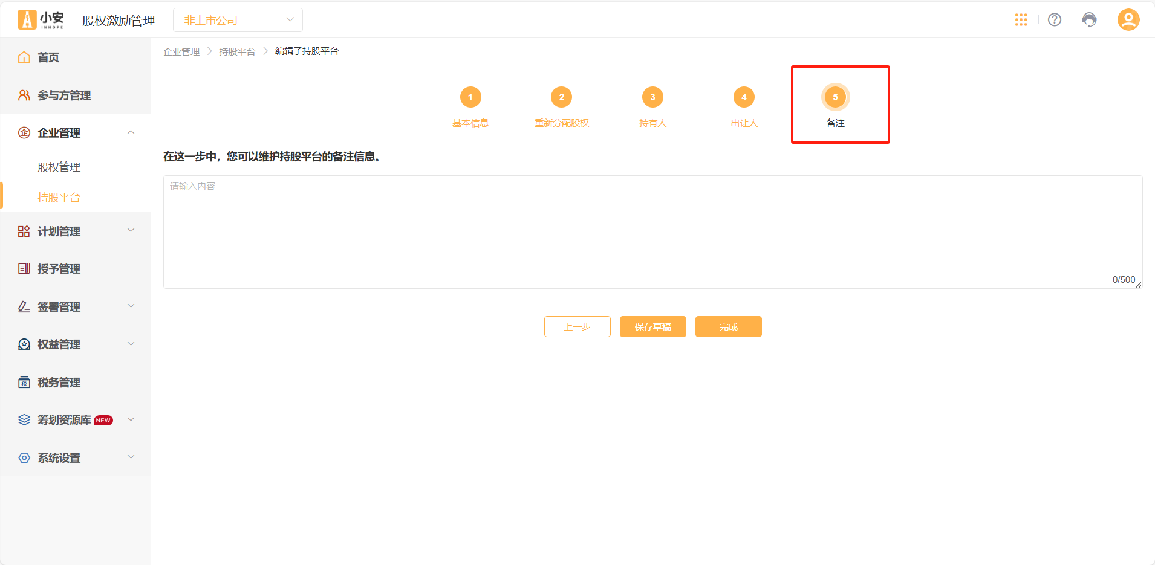Jump to step 1 基本信息
The image size is (1155, 565).
click(x=470, y=97)
